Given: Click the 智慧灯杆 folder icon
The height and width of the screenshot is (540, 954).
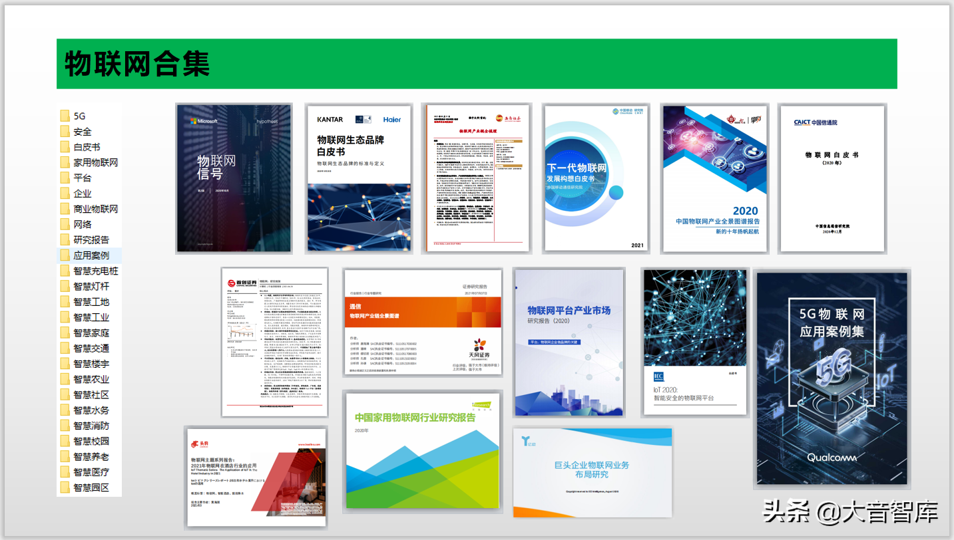Looking at the screenshot, I should [x=65, y=286].
